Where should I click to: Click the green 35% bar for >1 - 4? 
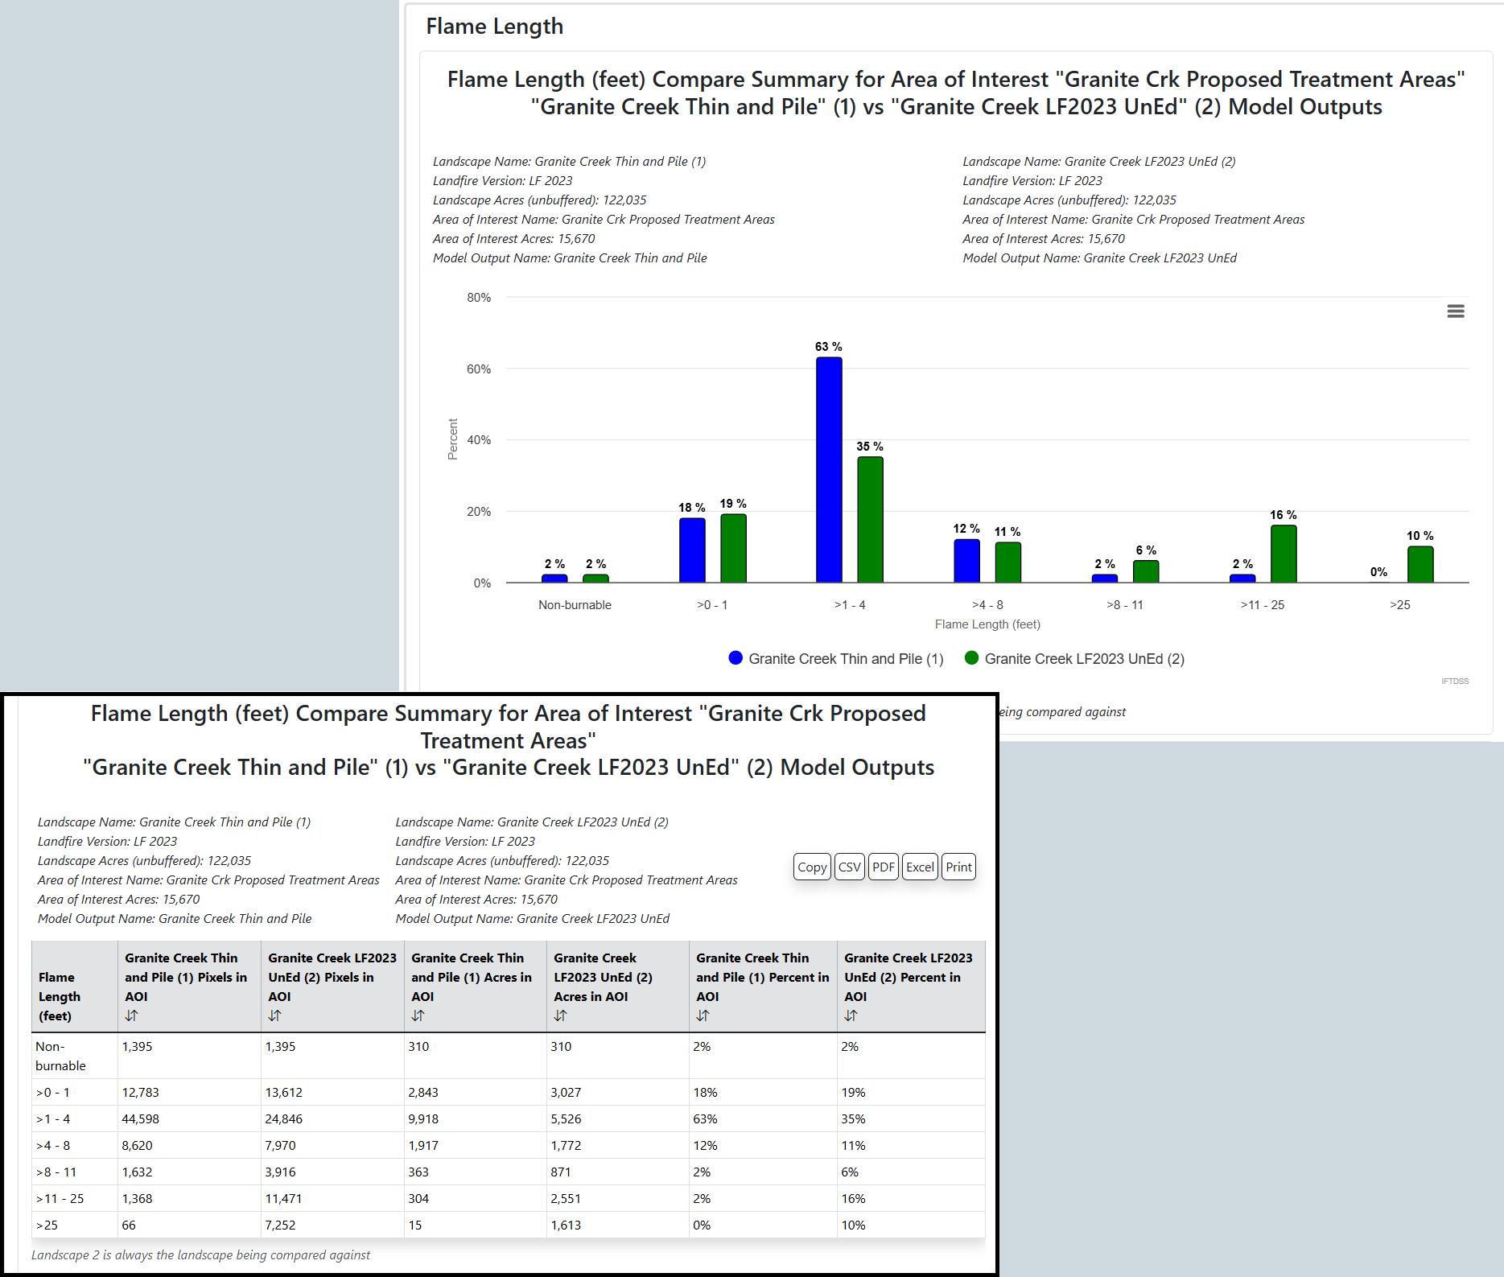click(870, 520)
